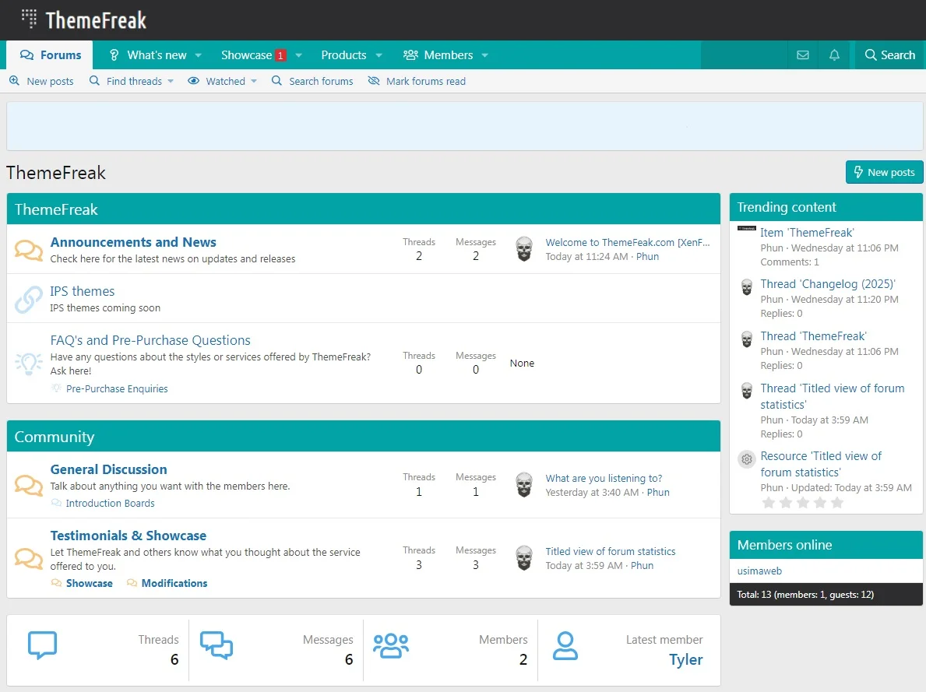
Task: Open the alerts bell icon
Action: (834, 55)
